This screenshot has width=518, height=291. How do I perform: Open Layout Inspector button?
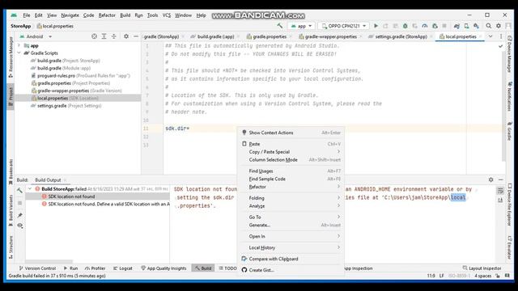tap(482, 268)
